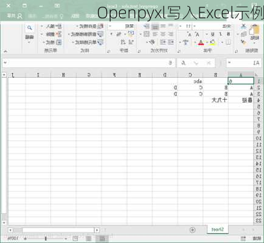The image size is (264, 243).
Task: Open the font size 11 dropdown
Action: [180, 26]
